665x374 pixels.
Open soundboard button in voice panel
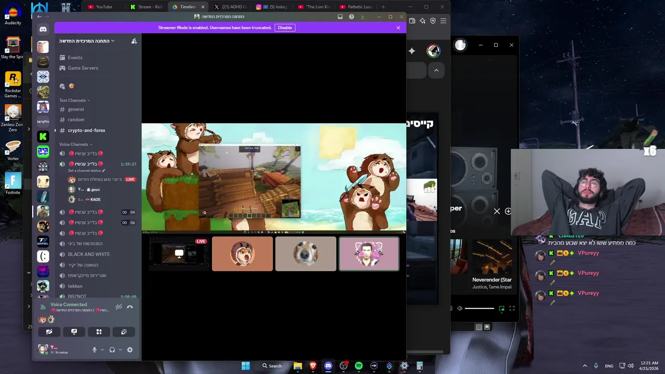tap(124, 331)
